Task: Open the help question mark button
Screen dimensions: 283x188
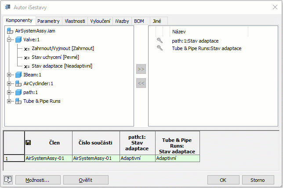Action: pyautogui.click(x=8, y=180)
